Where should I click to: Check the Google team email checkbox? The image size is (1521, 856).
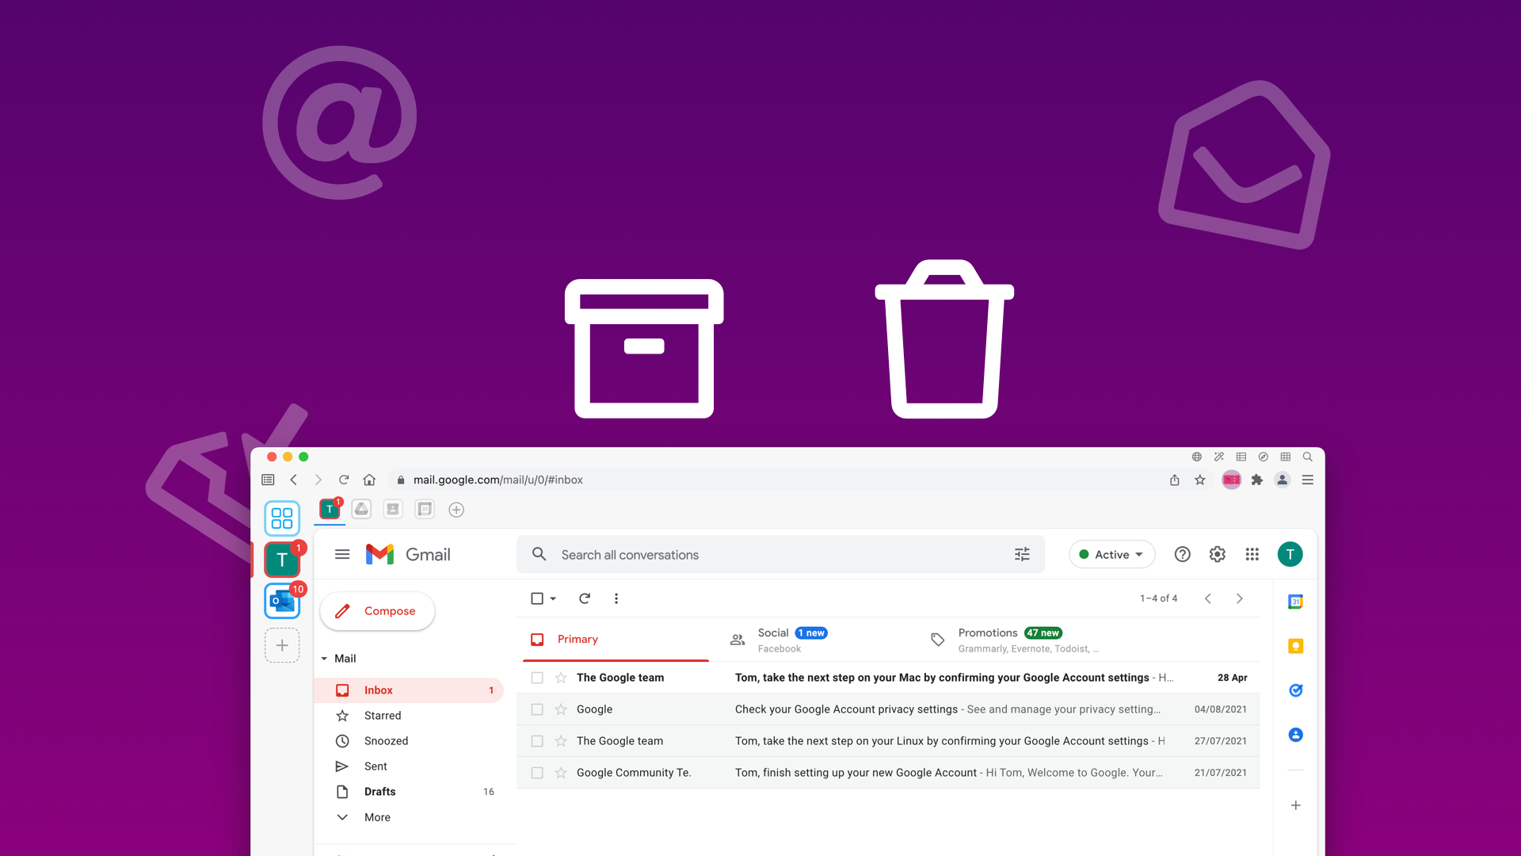[539, 678]
